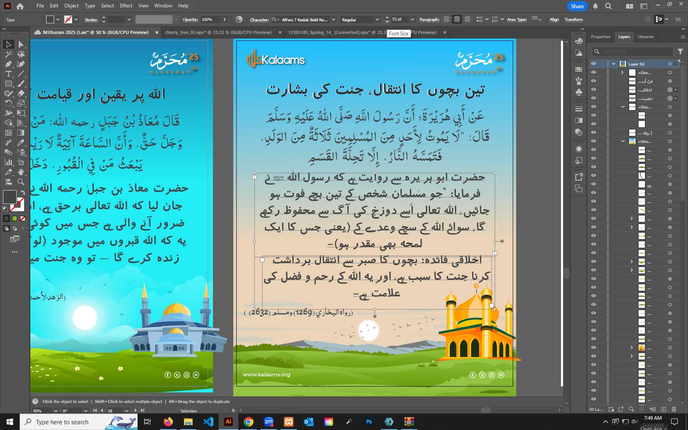Swap fill and stroke colors
Screen dimensions: 688x430
click(x=23, y=192)
